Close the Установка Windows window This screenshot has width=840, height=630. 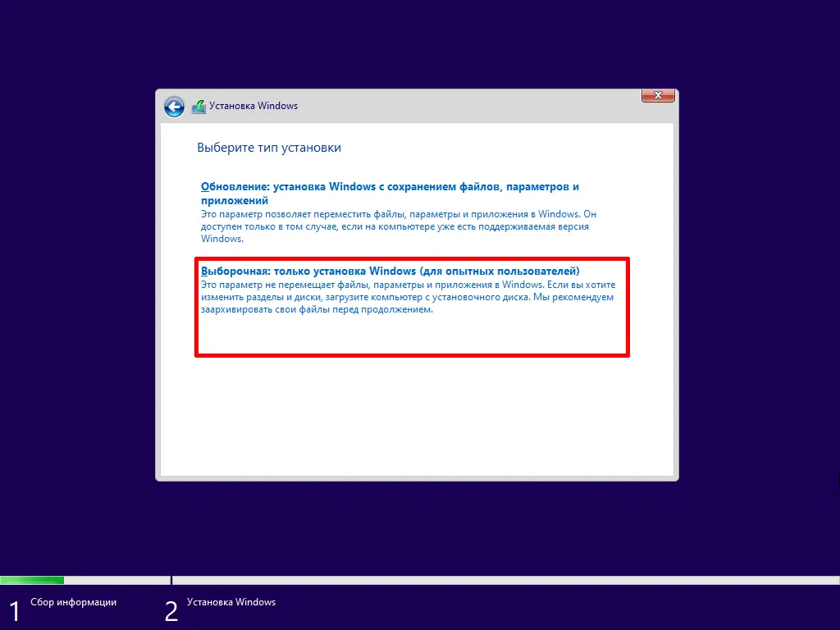tap(657, 95)
